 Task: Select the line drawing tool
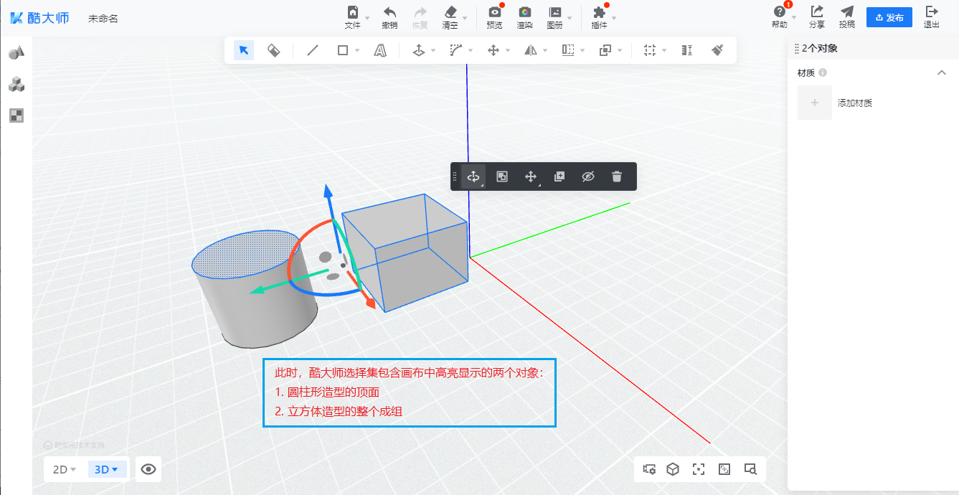(x=313, y=50)
